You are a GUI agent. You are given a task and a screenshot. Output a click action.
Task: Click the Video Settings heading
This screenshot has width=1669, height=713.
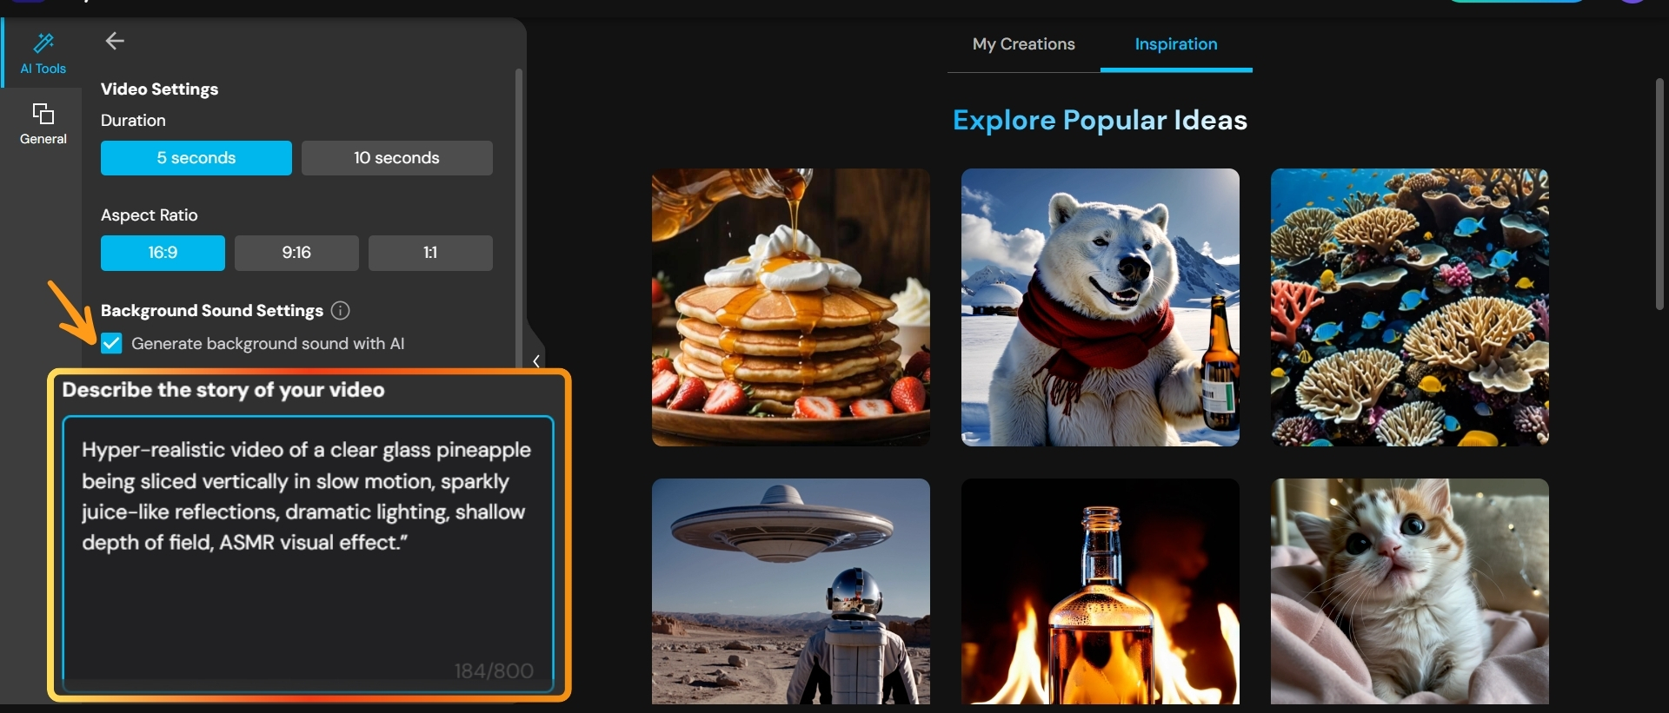click(x=160, y=89)
